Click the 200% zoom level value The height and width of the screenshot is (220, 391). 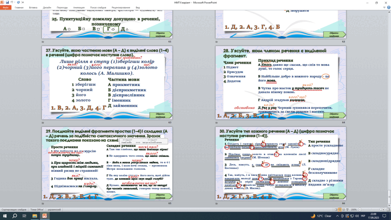click(x=354, y=210)
